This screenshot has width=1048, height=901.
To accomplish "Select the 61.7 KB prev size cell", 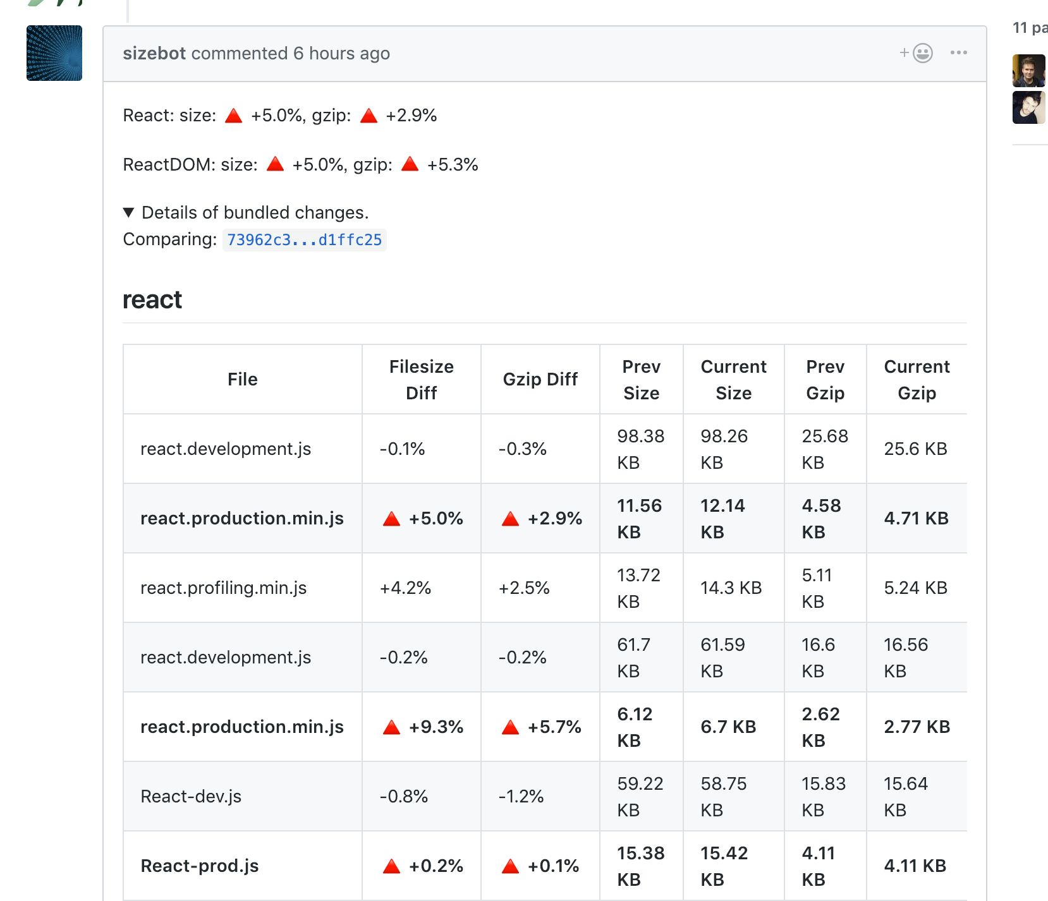I will 642,657.
